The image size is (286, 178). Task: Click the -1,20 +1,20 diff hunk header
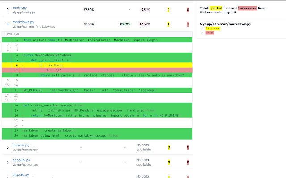[x=12, y=34]
